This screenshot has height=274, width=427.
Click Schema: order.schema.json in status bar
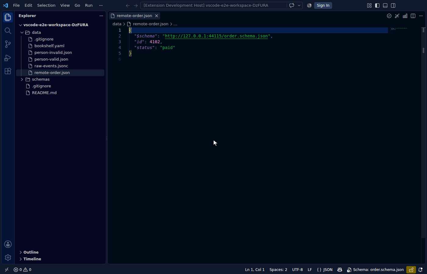tap(375, 270)
